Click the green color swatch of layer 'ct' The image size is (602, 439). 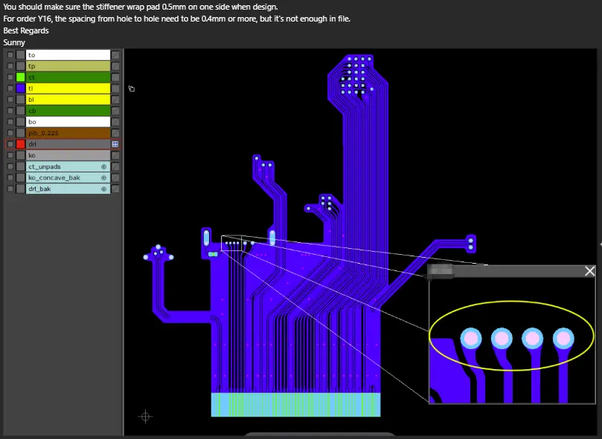21,77
